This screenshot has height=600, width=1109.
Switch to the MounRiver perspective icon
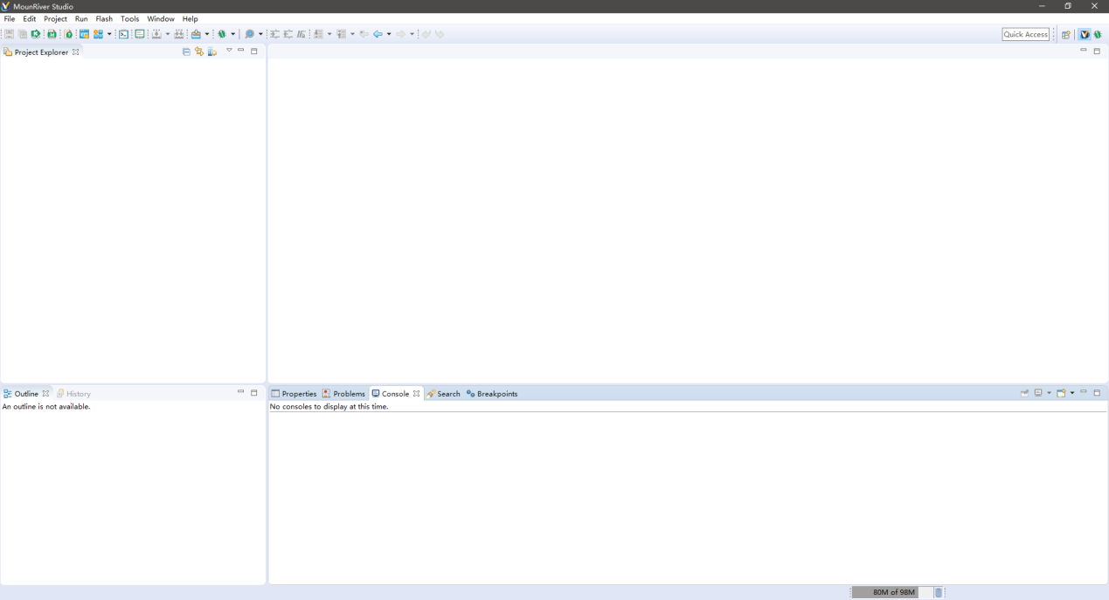pyautogui.click(x=1085, y=35)
